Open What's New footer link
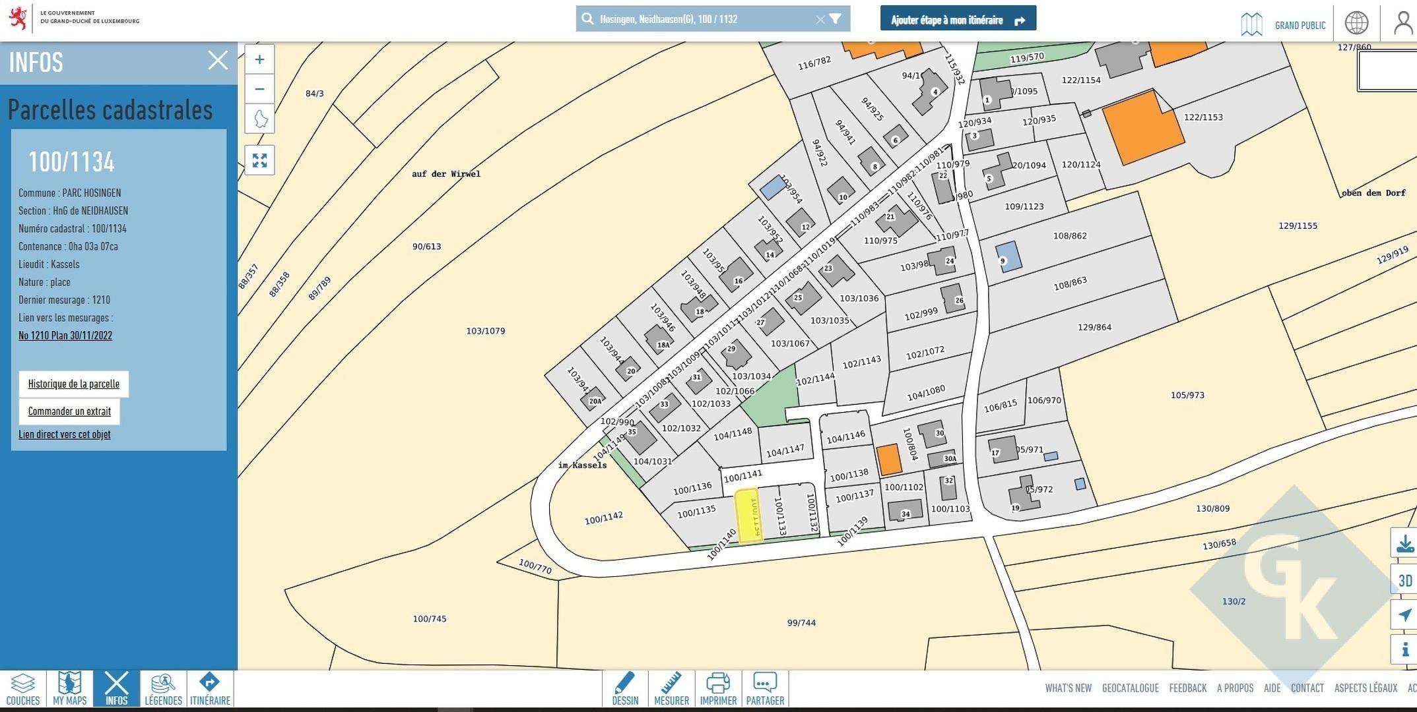 click(x=1068, y=688)
